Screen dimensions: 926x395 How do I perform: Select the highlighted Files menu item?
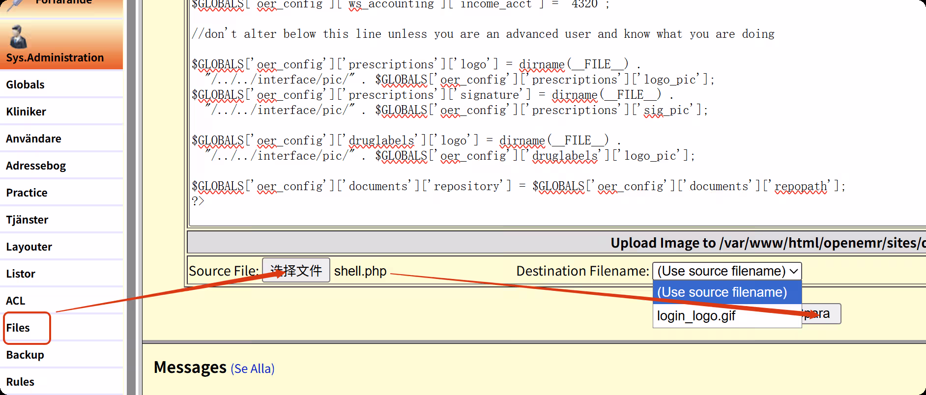(18, 328)
